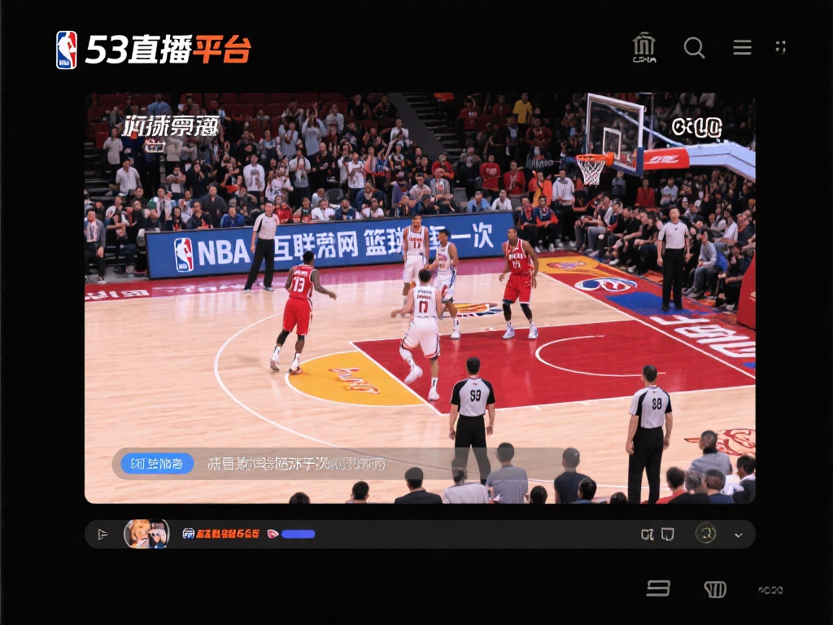
Task: Open the hamburger menu
Action: (742, 47)
